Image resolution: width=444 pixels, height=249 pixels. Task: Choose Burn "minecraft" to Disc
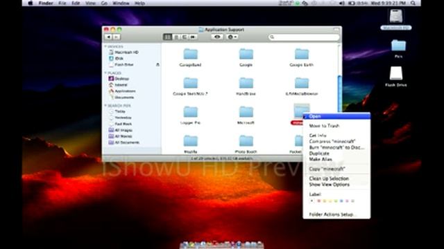(x=336, y=147)
